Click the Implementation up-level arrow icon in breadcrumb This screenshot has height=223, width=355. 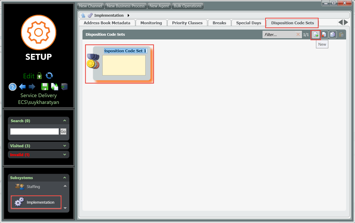[x=83, y=15]
